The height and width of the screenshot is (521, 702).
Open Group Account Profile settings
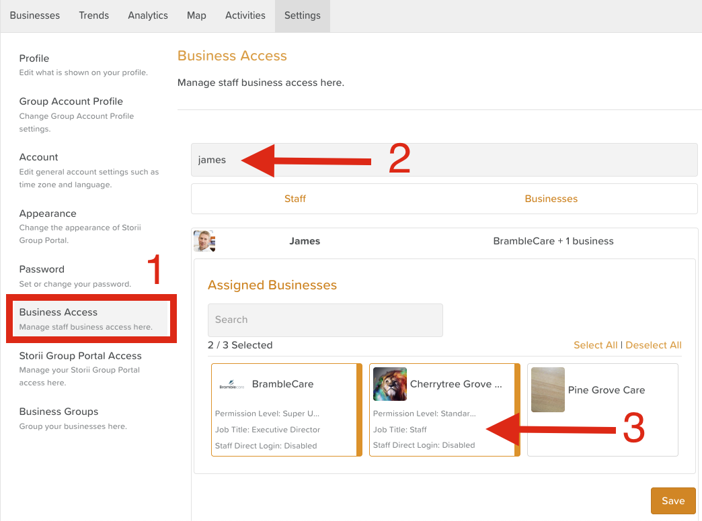coord(77,115)
